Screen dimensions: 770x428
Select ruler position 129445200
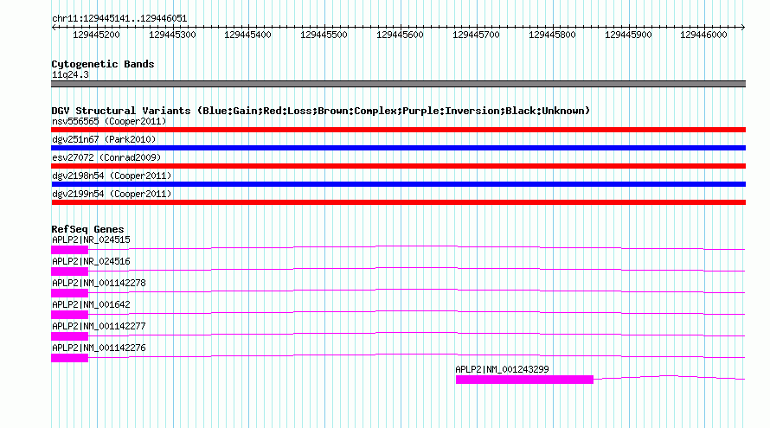pos(96,35)
